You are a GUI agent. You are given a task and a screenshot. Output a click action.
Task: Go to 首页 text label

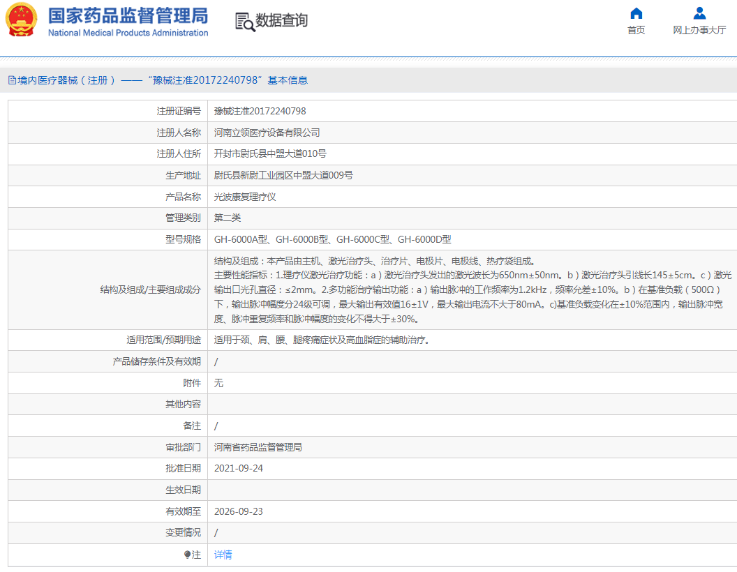636,30
